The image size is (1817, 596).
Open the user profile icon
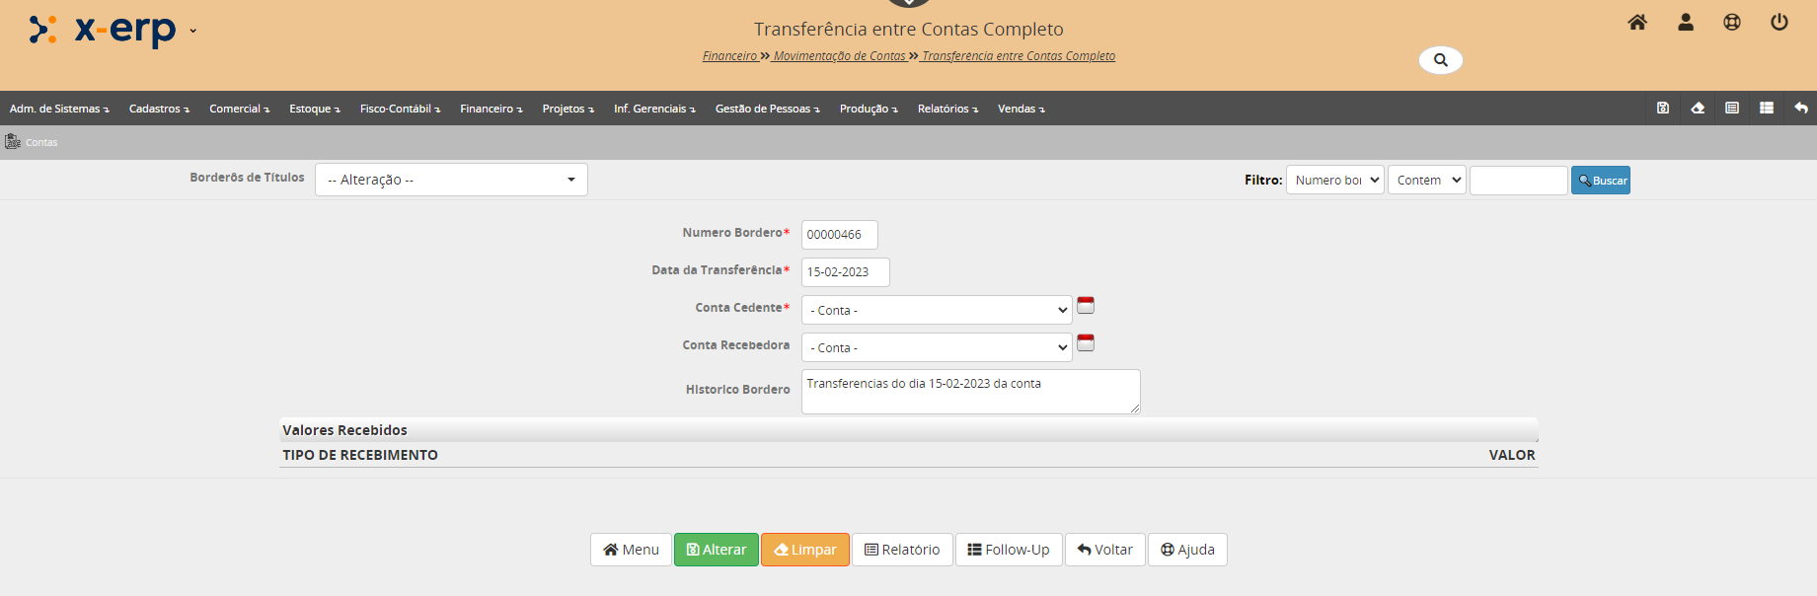(1686, 23)
